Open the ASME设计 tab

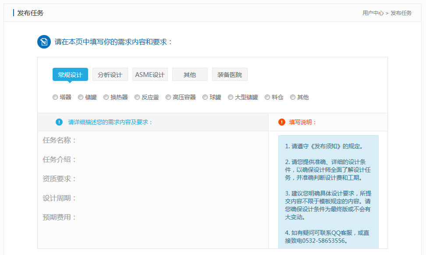tap(150, 75)
